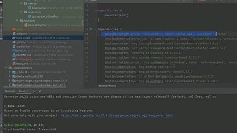237x133 pixels.
Task: Run the dependencies block from the gutter arrow
Action: click(x=91, y=29)
